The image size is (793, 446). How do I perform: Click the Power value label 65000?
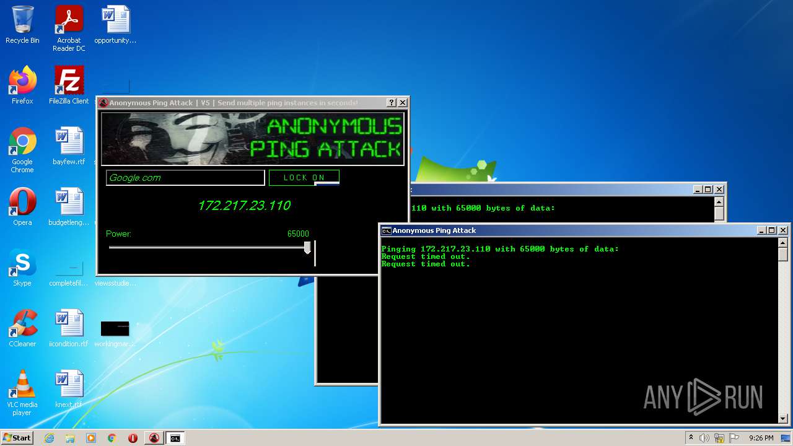pos(298,234)
